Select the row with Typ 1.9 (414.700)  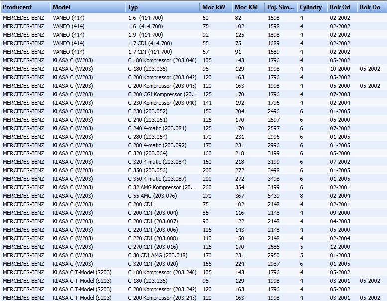point(193,35)
